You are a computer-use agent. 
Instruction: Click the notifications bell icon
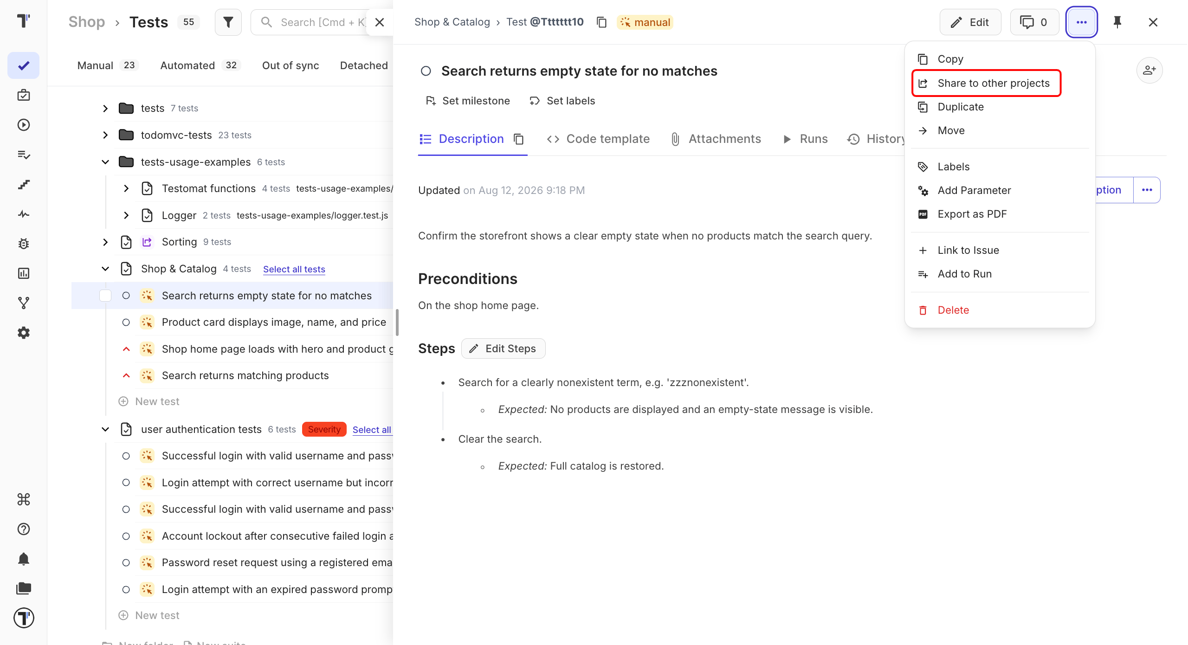24,559
